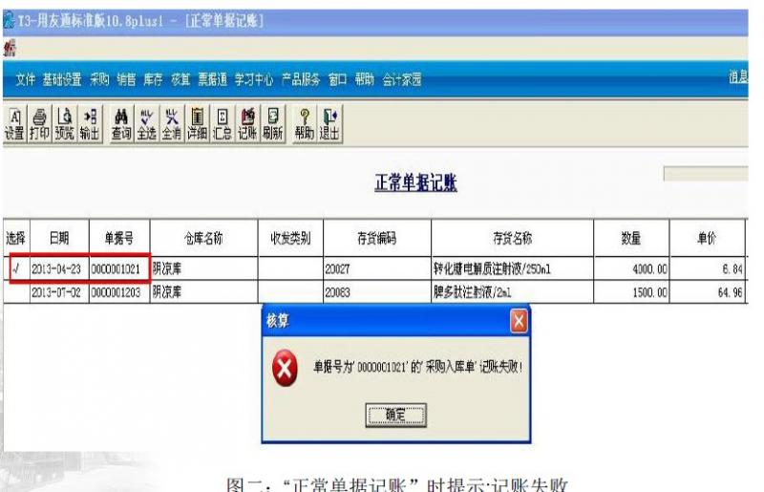Click the 单据号 column header
Image resolution: width=764 pixels, height=492 pixels.
[x=119, y=238]
